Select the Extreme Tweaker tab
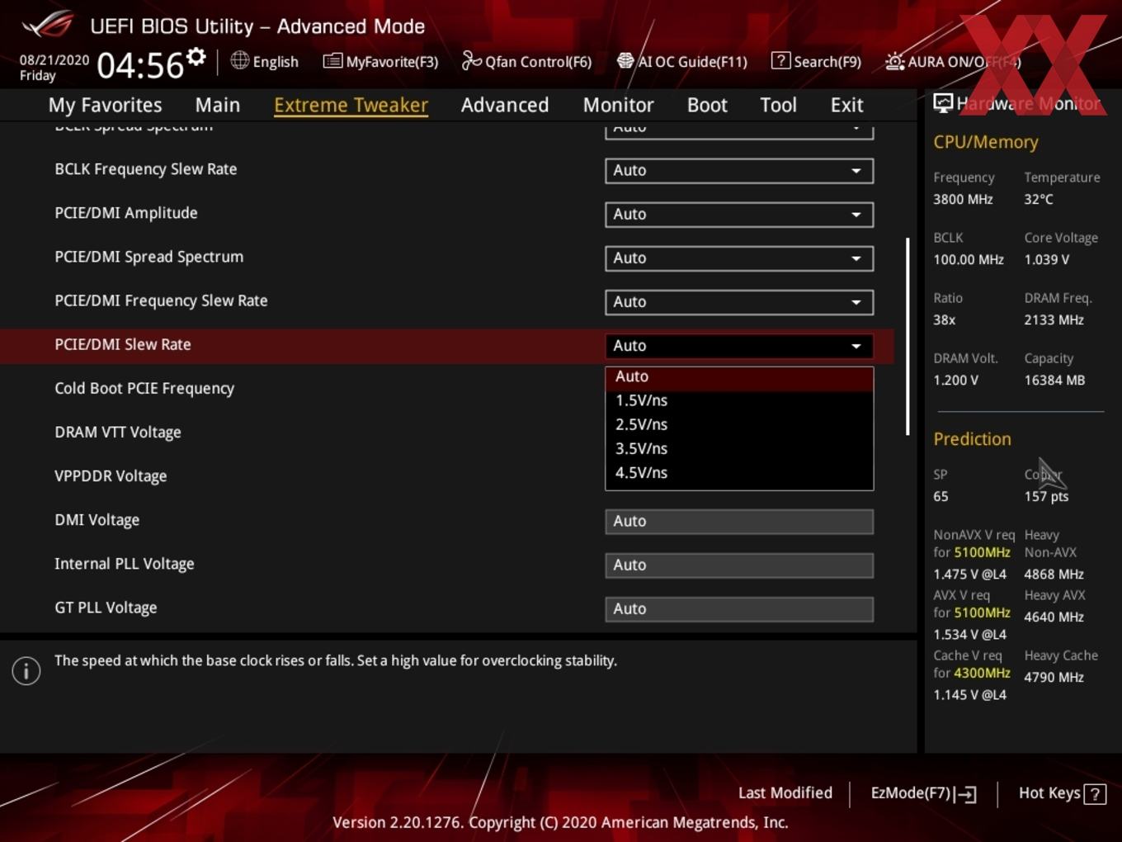Viewport: 1122px width, 842px height. pos(351,105)
